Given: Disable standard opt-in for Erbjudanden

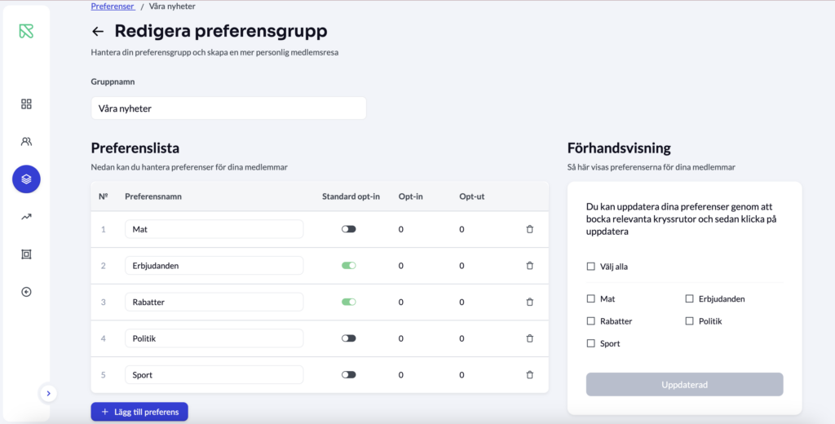Looking at the screenshot, I should (349, 266).
